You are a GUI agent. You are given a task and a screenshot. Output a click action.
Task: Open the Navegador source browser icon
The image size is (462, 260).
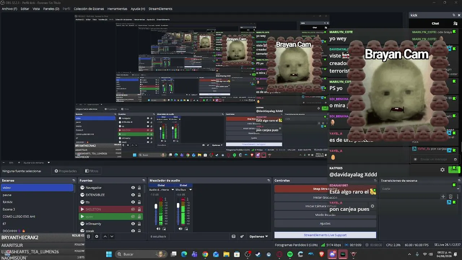82,188
